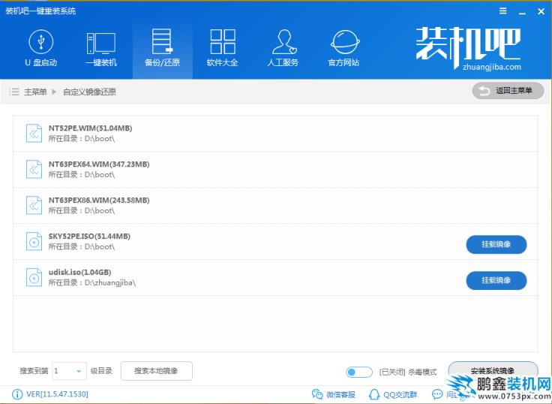Select NT63PEX64.WIM(347.23MB) entry
This screenshot has height=404, width=552.
coord(275,170)
